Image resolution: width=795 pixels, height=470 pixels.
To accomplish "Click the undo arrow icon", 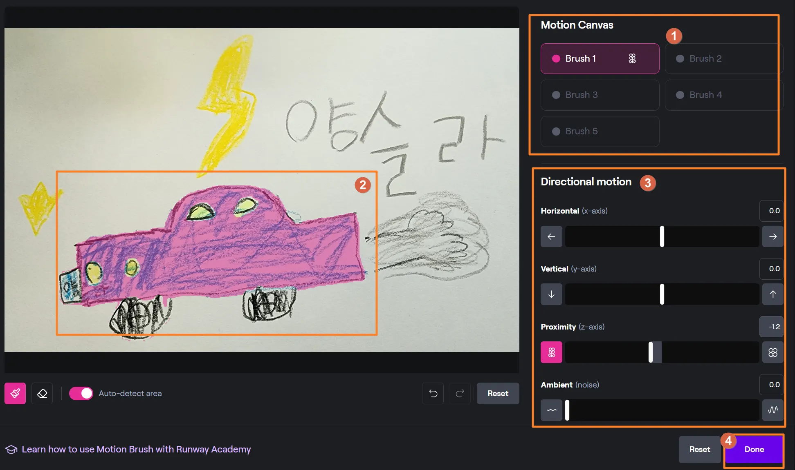I will point(433,393).
